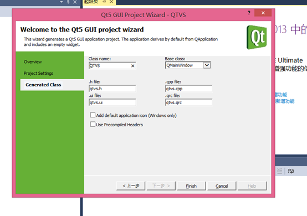The width and height of the screenshot is (307, 216).
Task: Click into the .qrc file field qtvs.qrc
Action: coord(189,102)
